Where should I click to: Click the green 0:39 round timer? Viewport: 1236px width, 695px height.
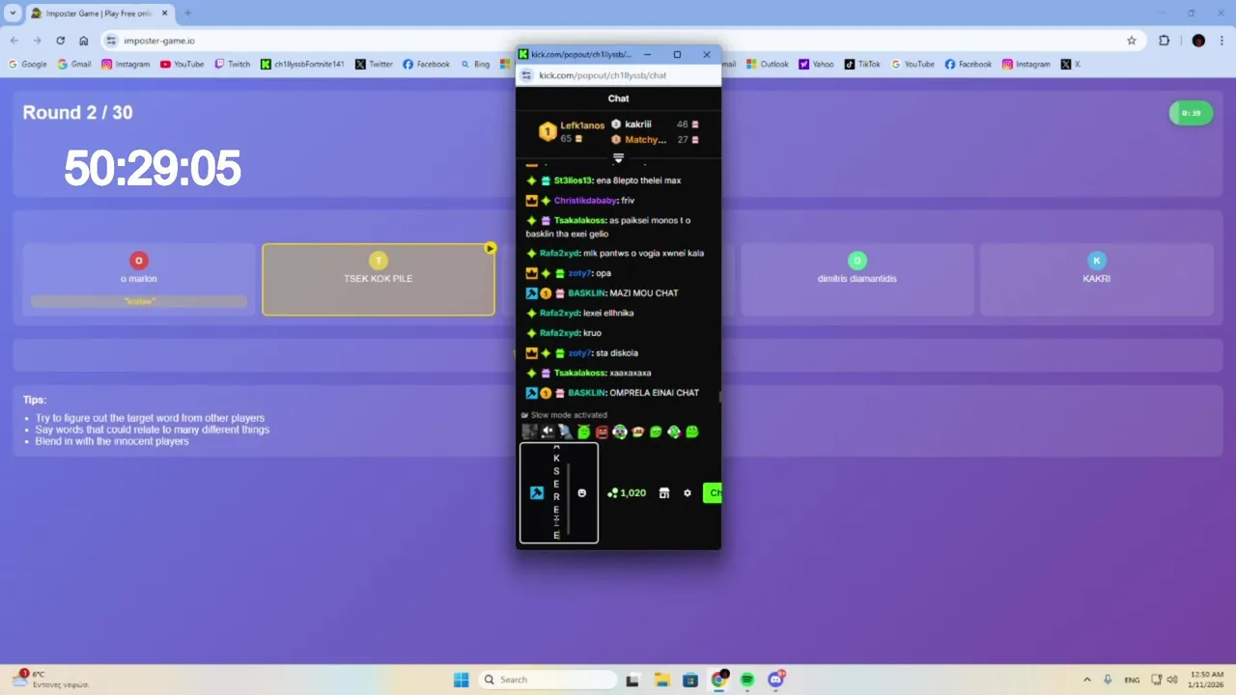point(1191,113)
